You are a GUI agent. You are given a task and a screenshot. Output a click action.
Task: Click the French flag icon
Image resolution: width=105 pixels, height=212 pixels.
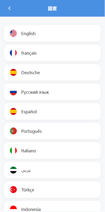[13, 53]
